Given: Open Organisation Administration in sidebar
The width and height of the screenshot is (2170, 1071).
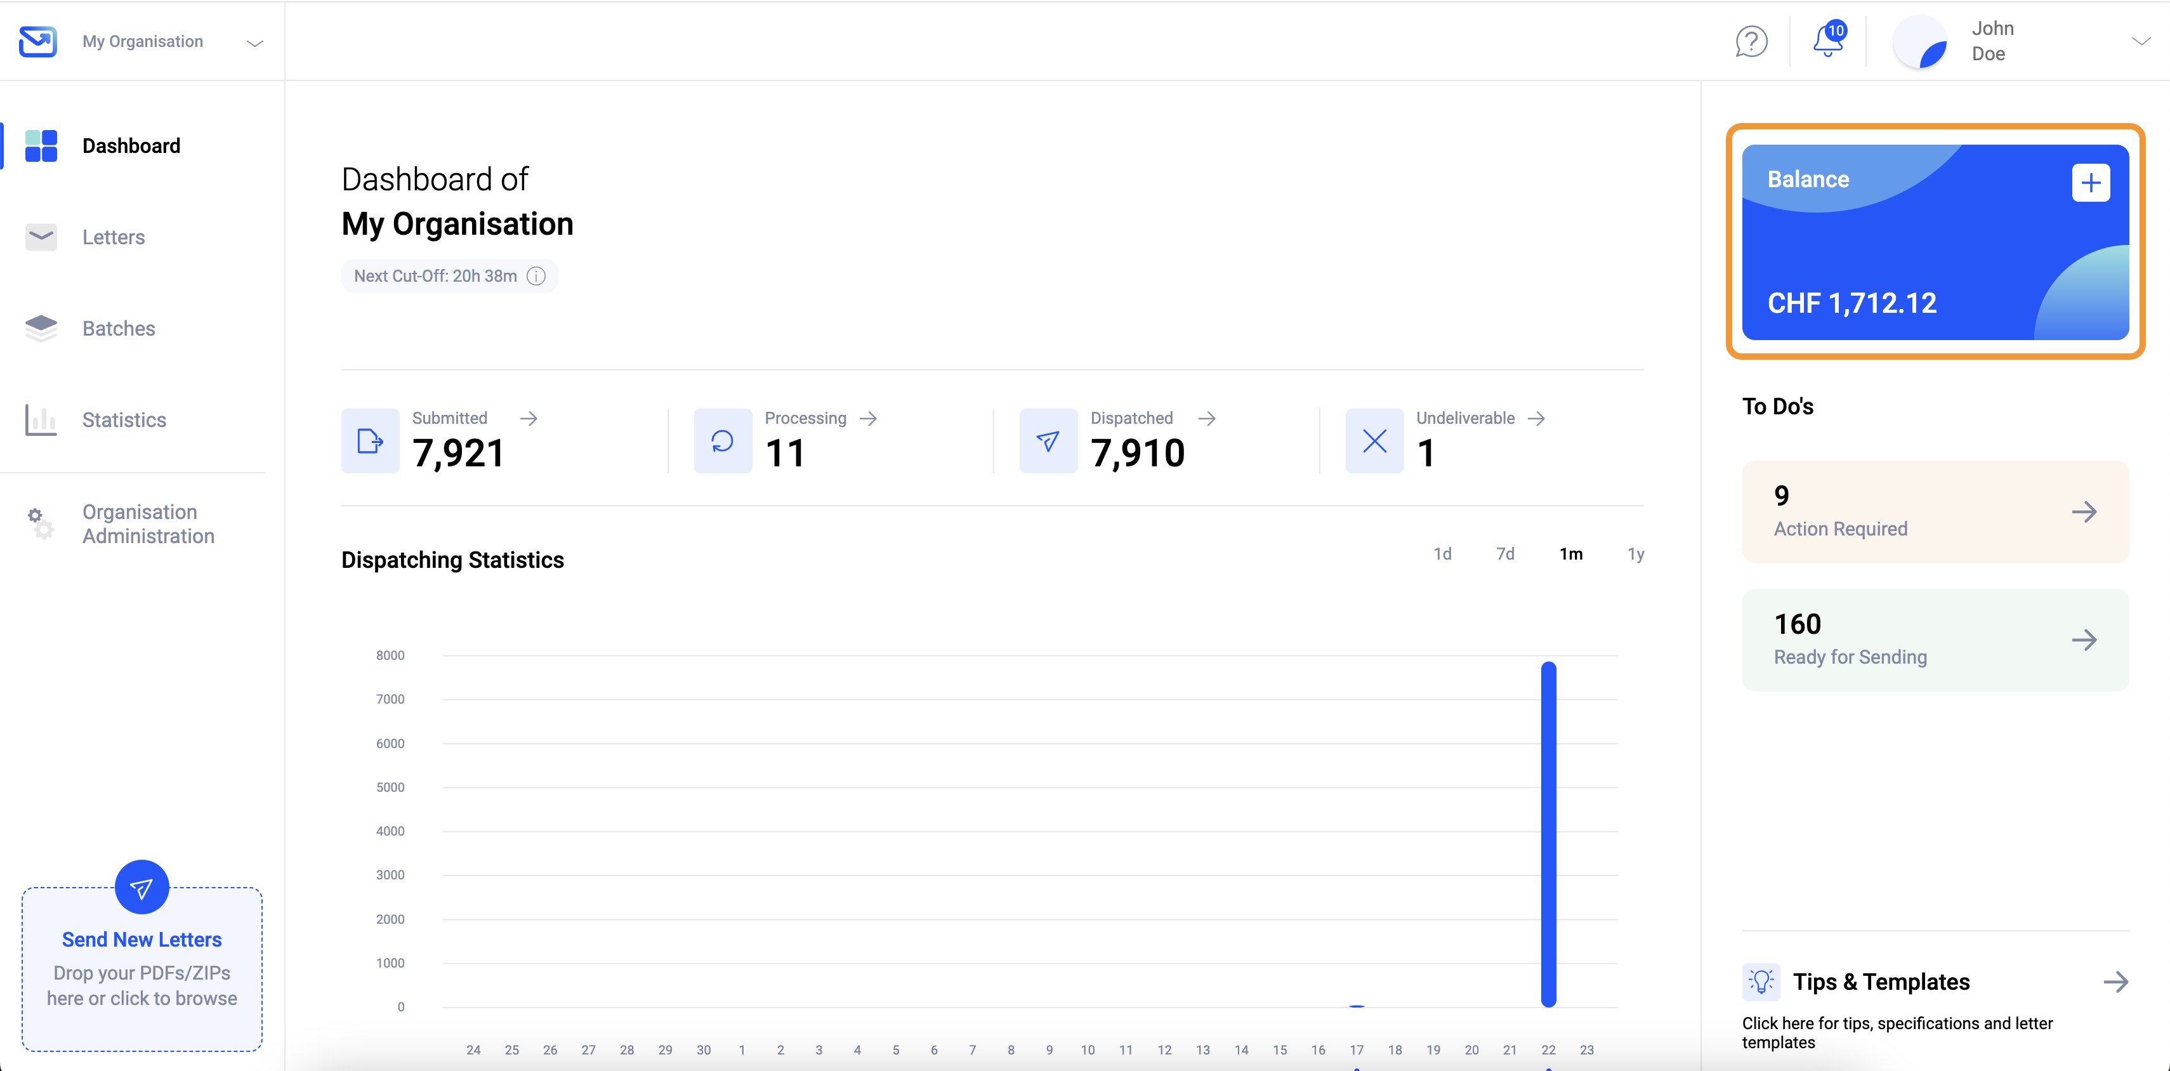Looking at the screenshot, I should point(148,524).
